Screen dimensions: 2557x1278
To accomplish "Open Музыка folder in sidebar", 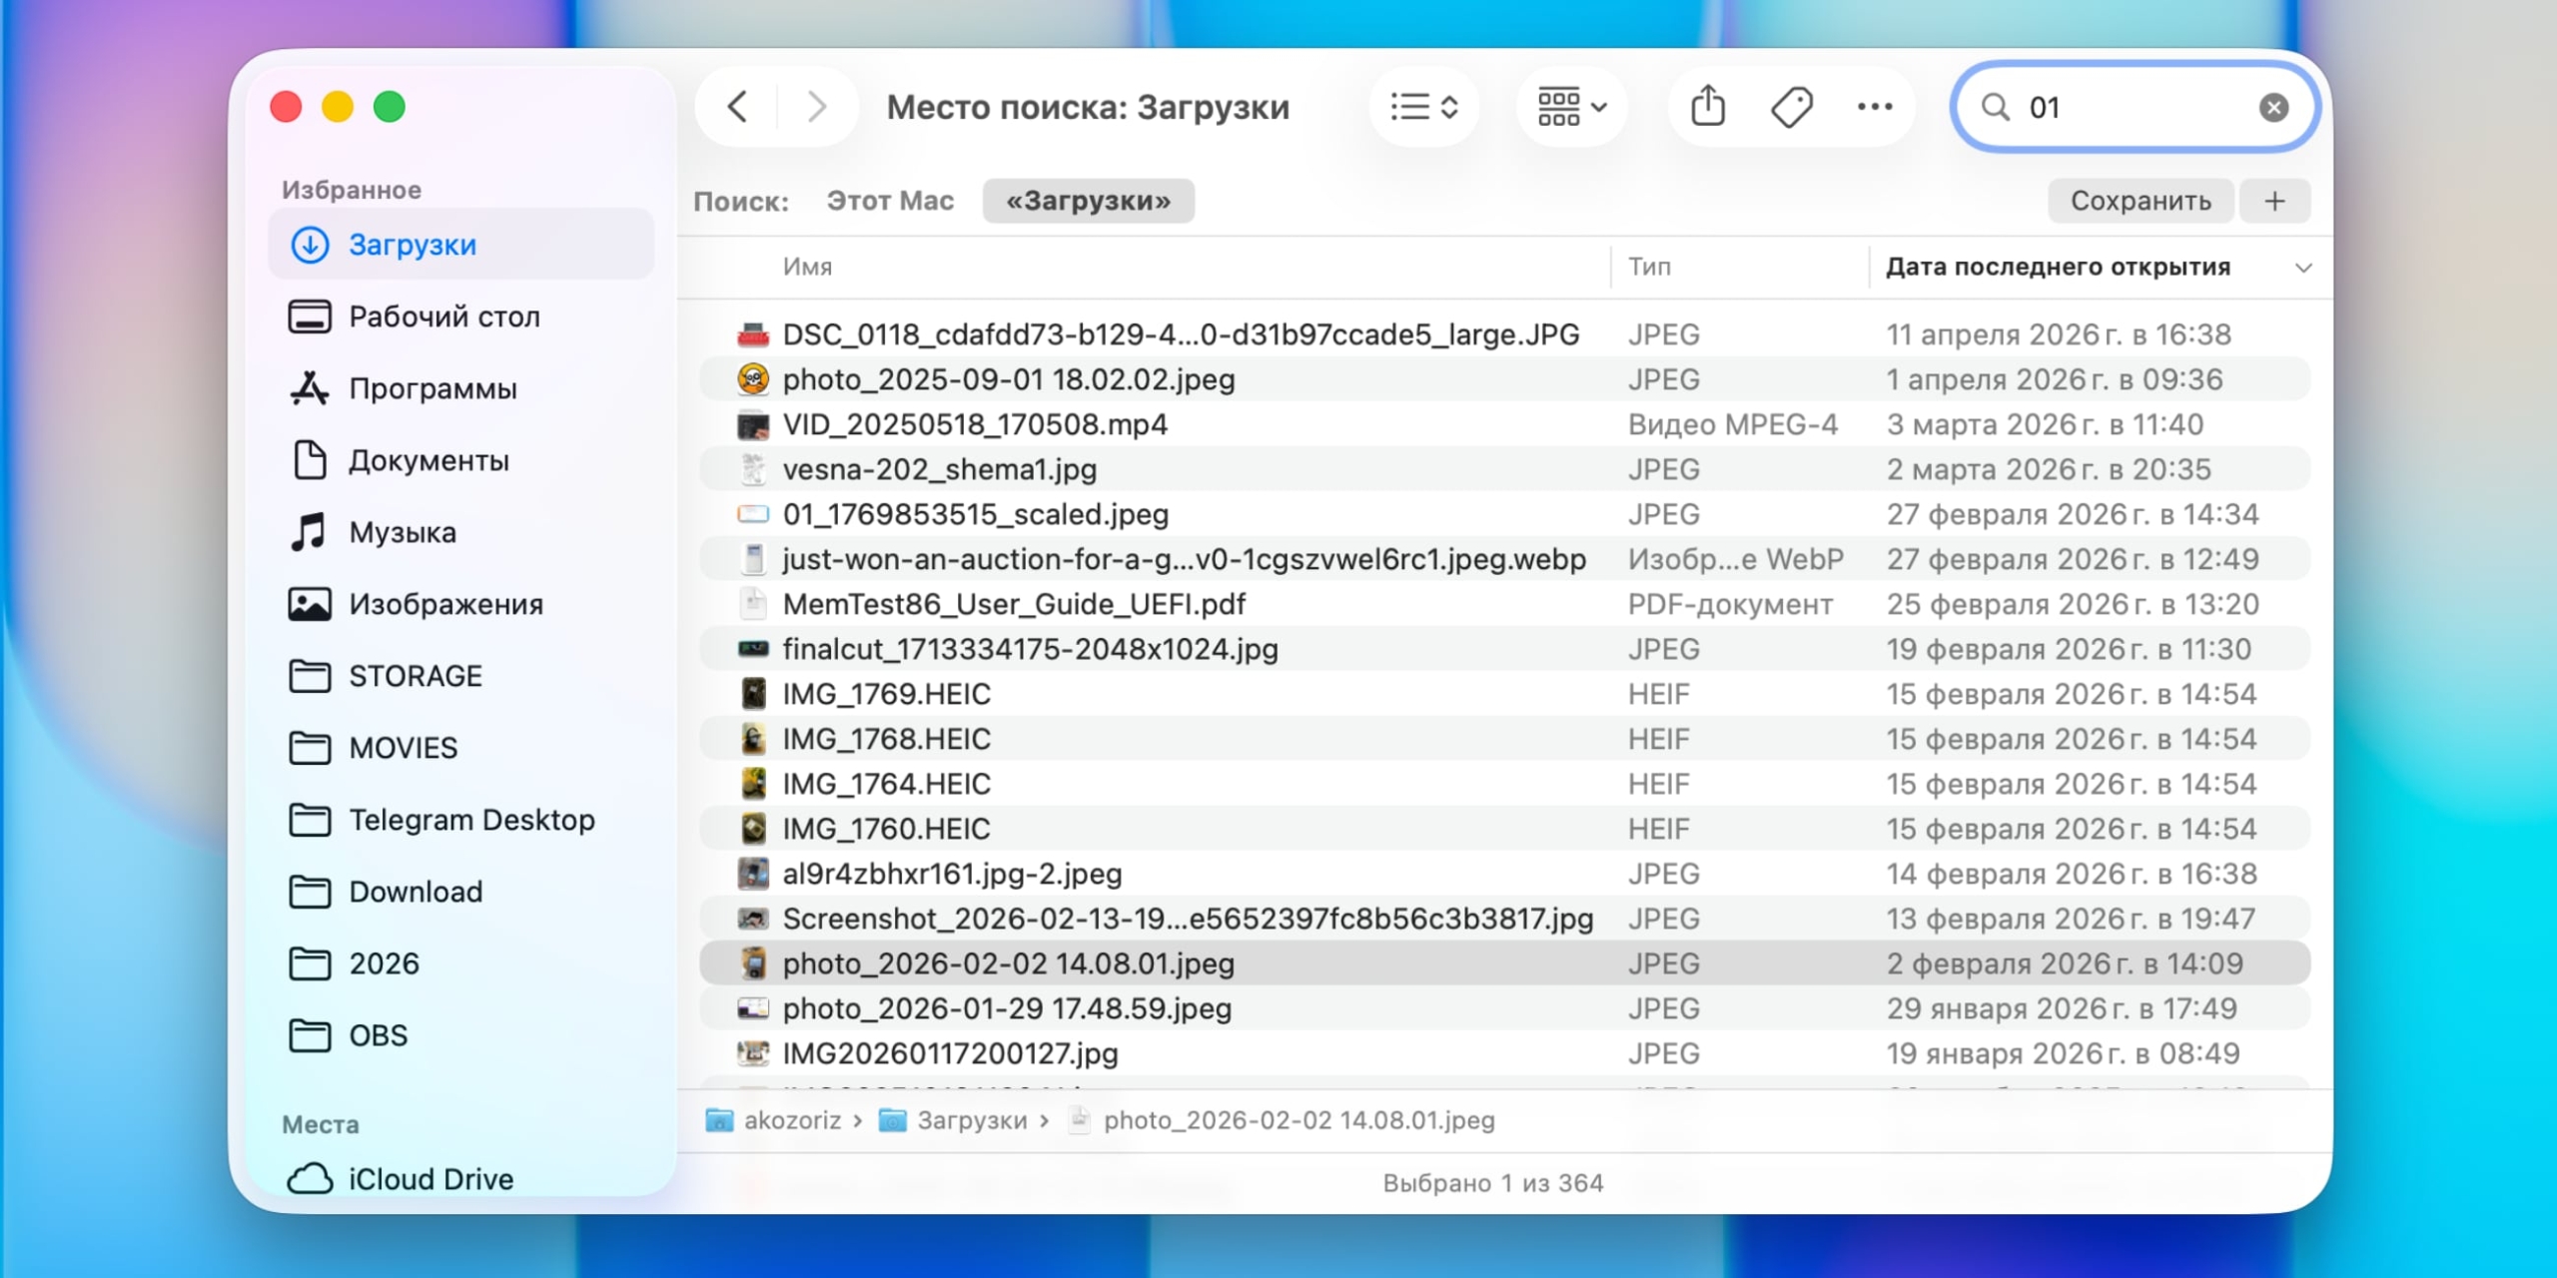I will (x=402, y=532).
